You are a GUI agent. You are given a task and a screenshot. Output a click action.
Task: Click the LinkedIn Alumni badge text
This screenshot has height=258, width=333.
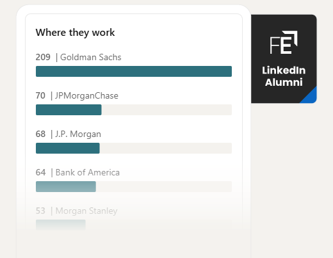tap(284, 76)
